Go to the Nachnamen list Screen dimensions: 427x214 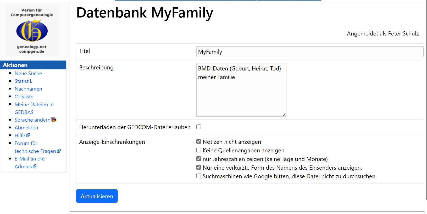[28, 89]
